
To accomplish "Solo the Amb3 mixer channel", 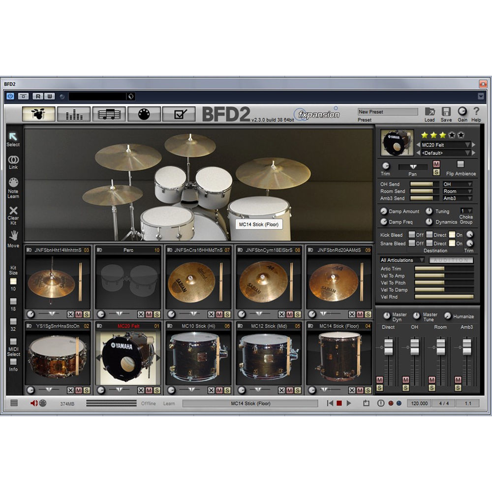I will [458, 388].
